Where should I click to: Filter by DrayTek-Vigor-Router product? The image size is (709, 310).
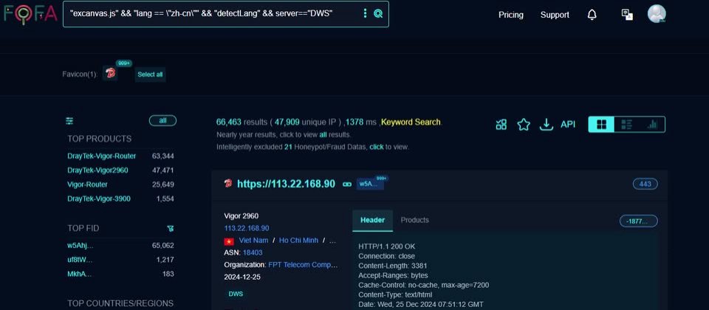click(102, 156)
